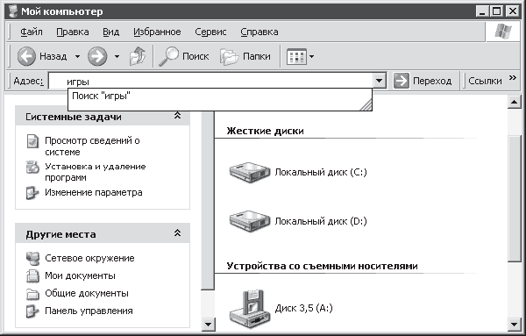Click right scrollbar up arrow

(x=514, y=102)
